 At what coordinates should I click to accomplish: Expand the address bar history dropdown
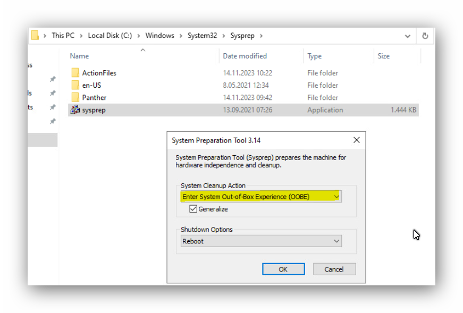click(407, 36)
